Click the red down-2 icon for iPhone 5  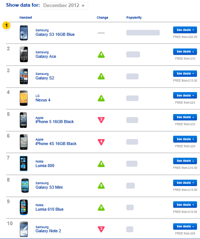click(101, 120)
